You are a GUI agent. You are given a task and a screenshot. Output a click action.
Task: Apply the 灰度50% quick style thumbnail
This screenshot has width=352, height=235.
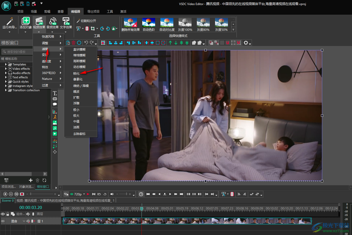click(x=221, y=25)
